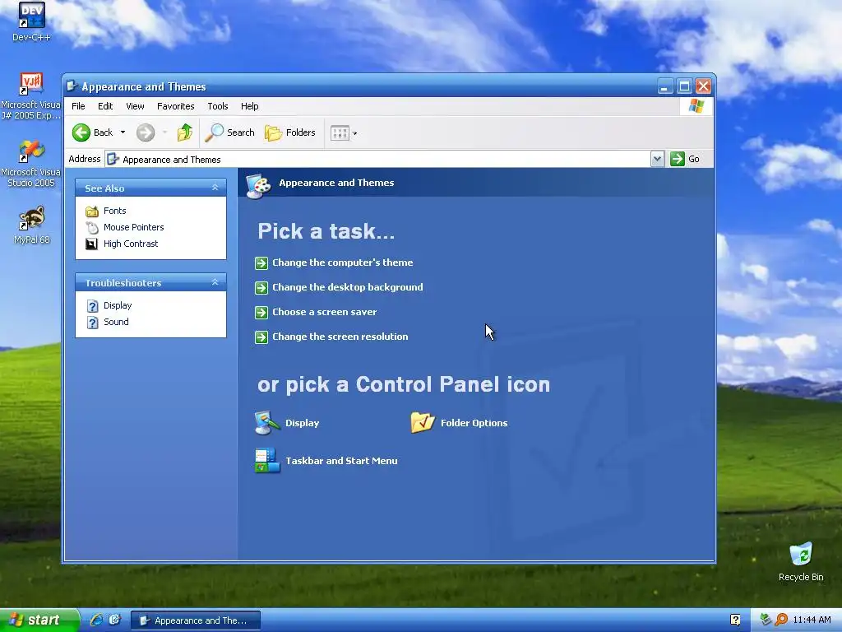Open the High Contrast link
Screen dimensions: 842x632
tap(131, 244)
